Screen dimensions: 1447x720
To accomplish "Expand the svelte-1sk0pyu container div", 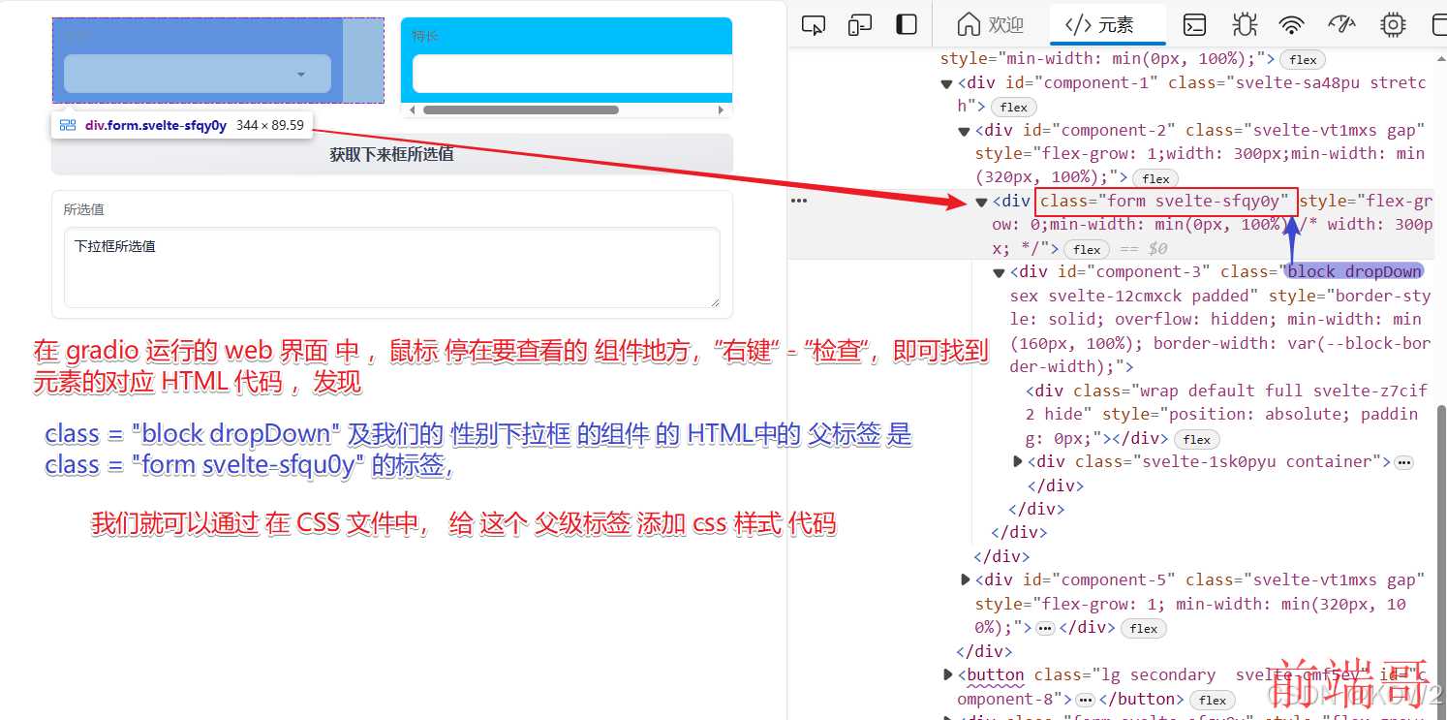I will pyautogui.click(x=1017, y=462).
